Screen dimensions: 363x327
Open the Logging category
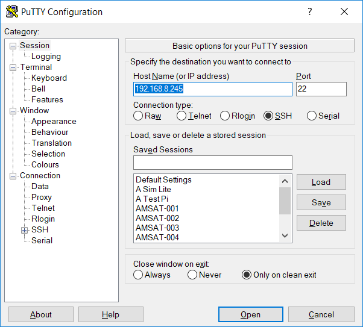point(46,57)
